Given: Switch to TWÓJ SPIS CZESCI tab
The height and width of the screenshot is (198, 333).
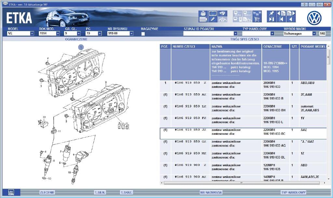Looking at the screenshot, I should [x=245, y=39].
